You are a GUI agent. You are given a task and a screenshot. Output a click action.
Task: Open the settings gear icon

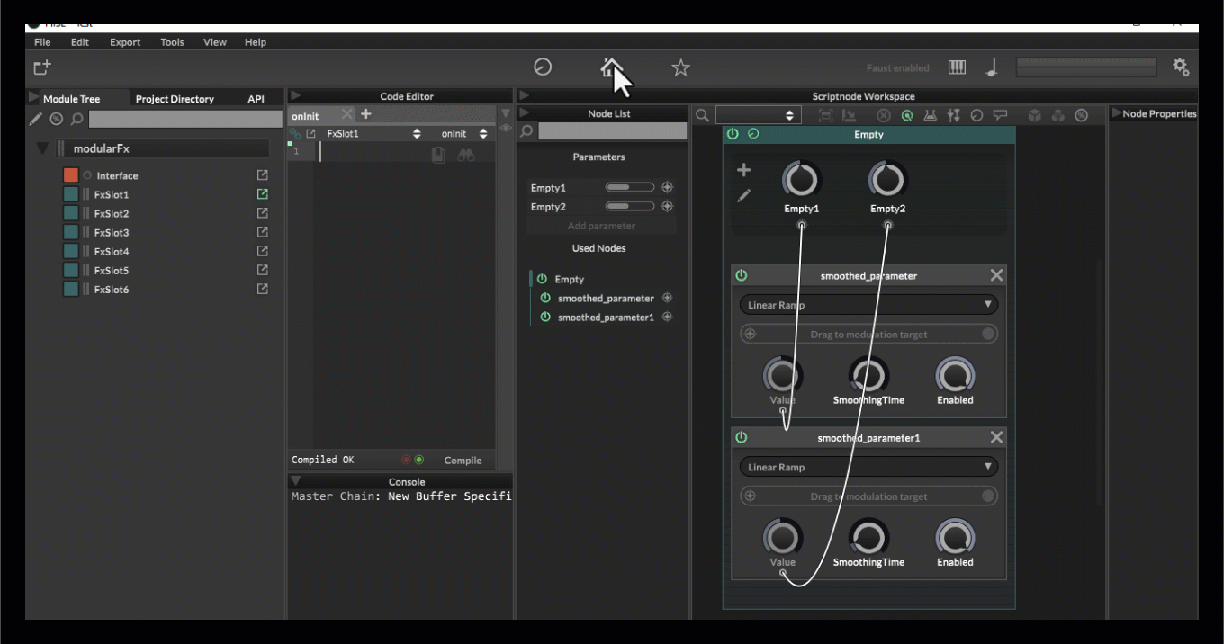1181,67
